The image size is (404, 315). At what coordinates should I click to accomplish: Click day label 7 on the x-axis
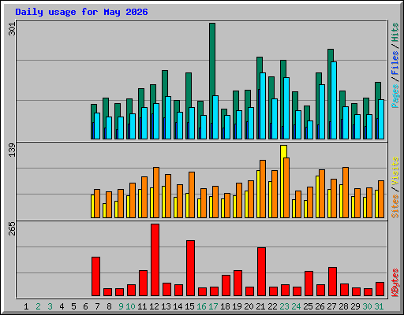click(97, 306)
